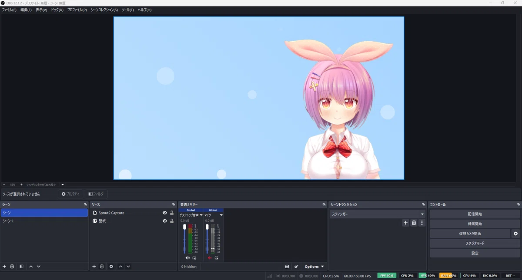Move scene up with arrow icon
The width and height of the screenshot is (522, 280).
click(x=31, y=267)
